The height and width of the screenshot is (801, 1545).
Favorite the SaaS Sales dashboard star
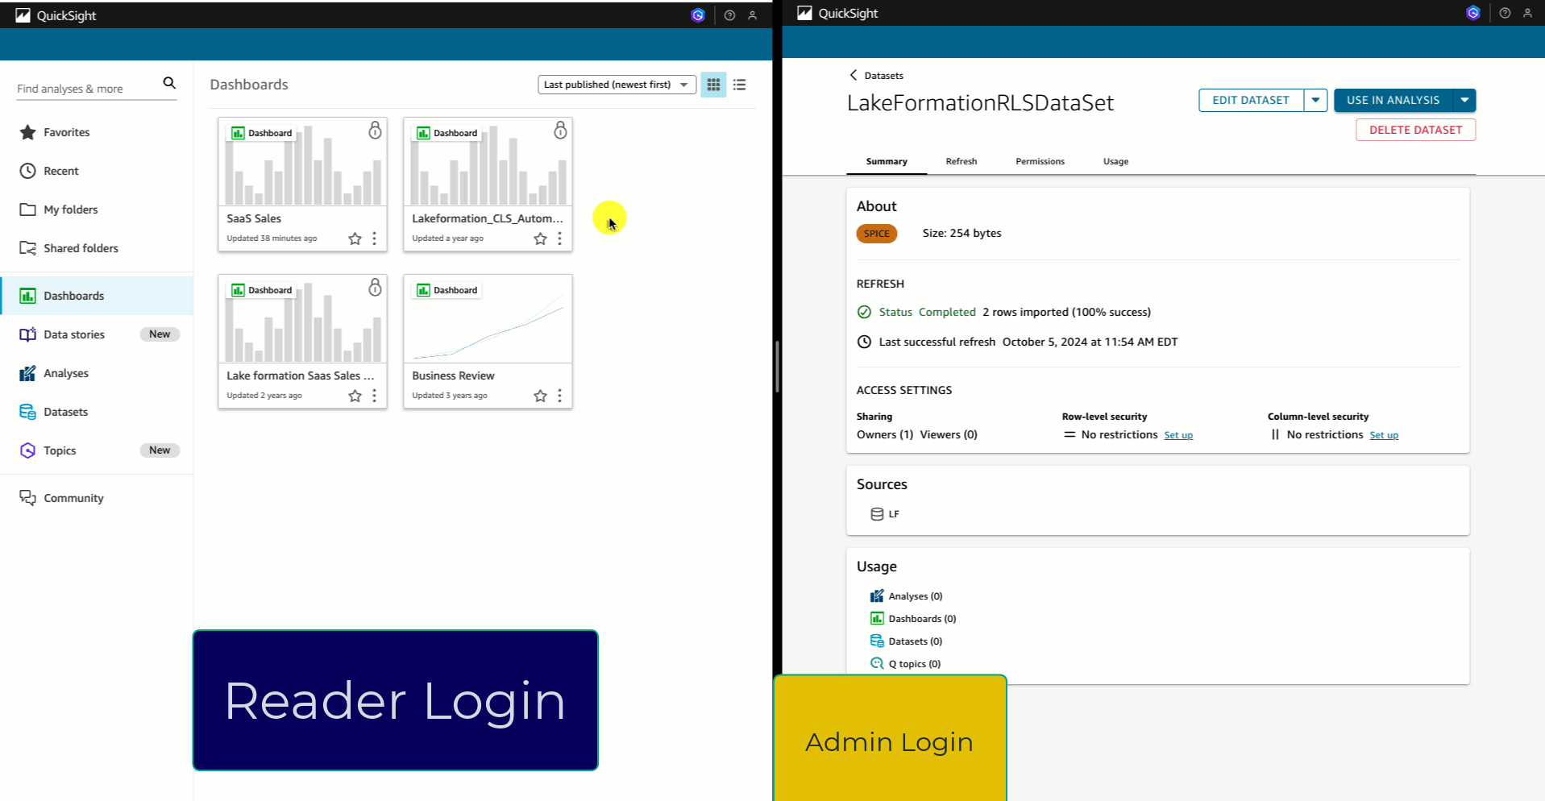point(355,239)
